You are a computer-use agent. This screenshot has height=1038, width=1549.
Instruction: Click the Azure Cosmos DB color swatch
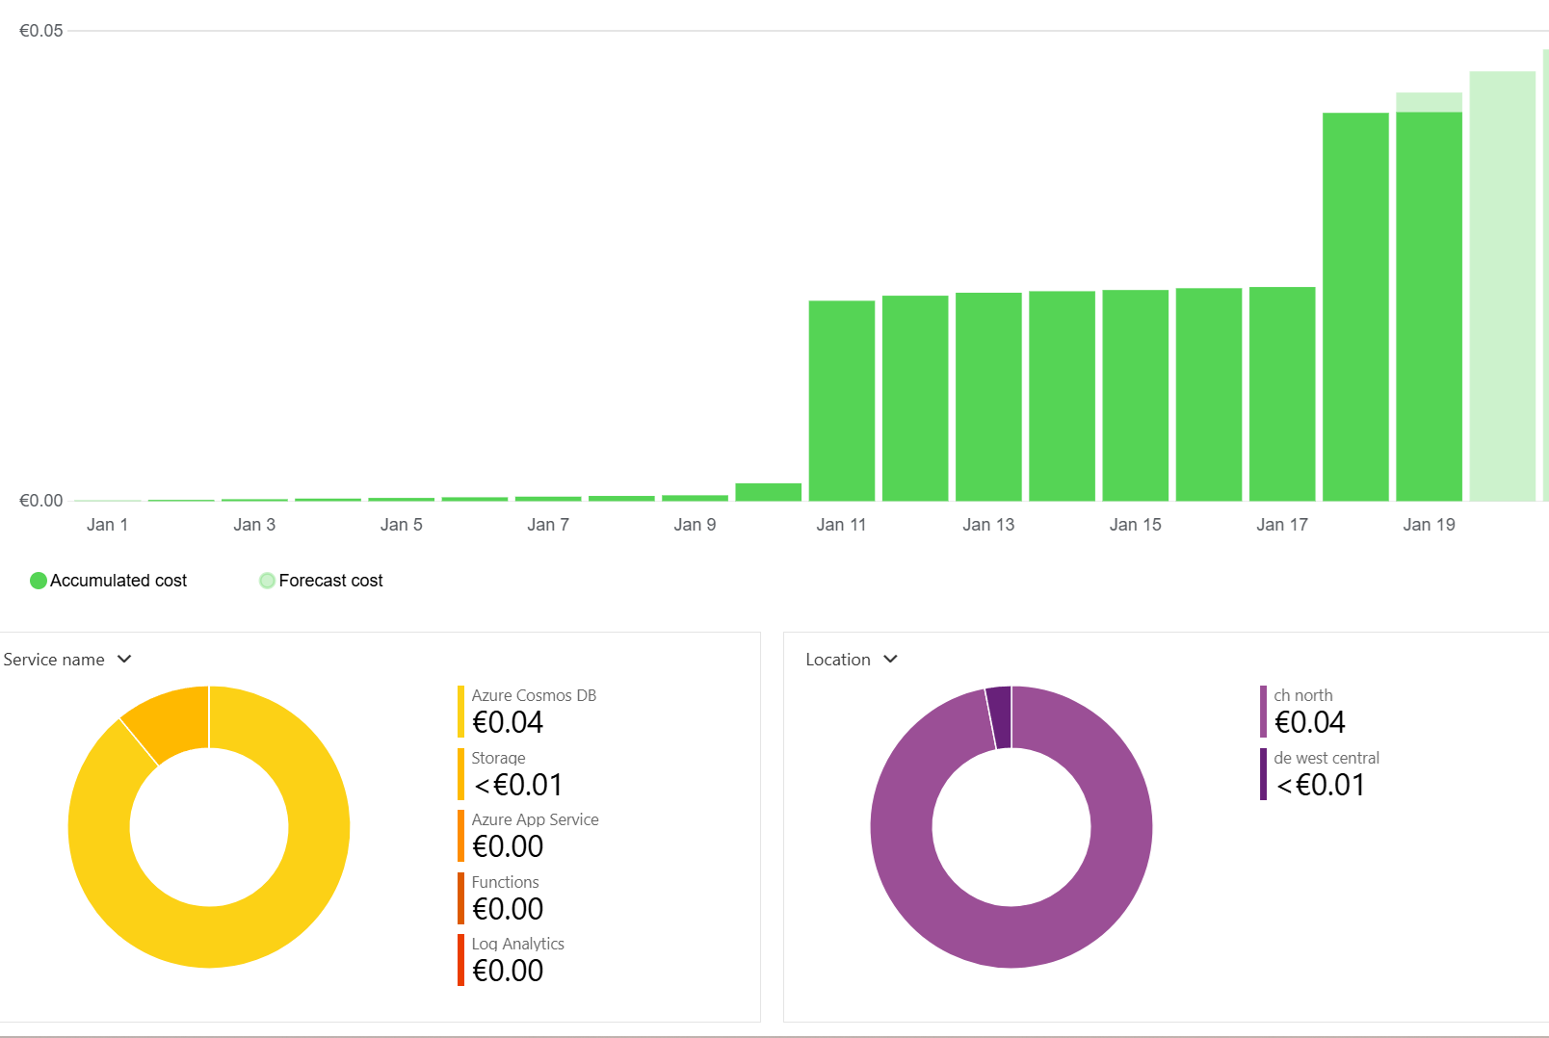460,712
